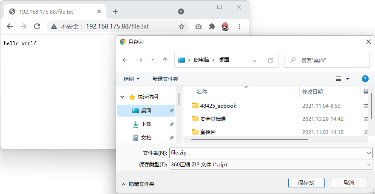Bookmark this page with the star icon
Image resolution: width=375 pixels, height=194 pixels.
[x=182, y=26]
